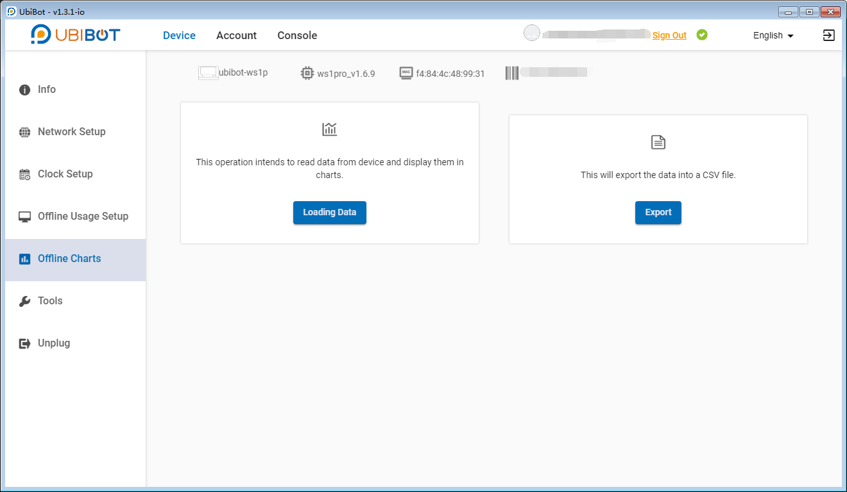Open the Device tab
This screenshot has width=847, height=492.
click(x=179, y=35)
